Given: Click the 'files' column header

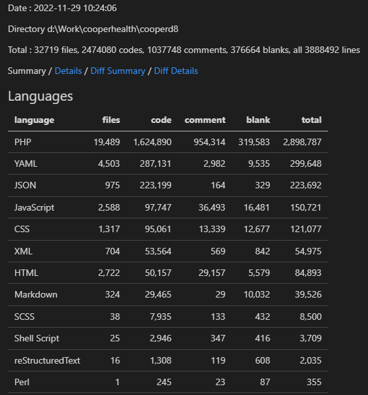Looking at the screenshot, I should (x=111, y=120).
